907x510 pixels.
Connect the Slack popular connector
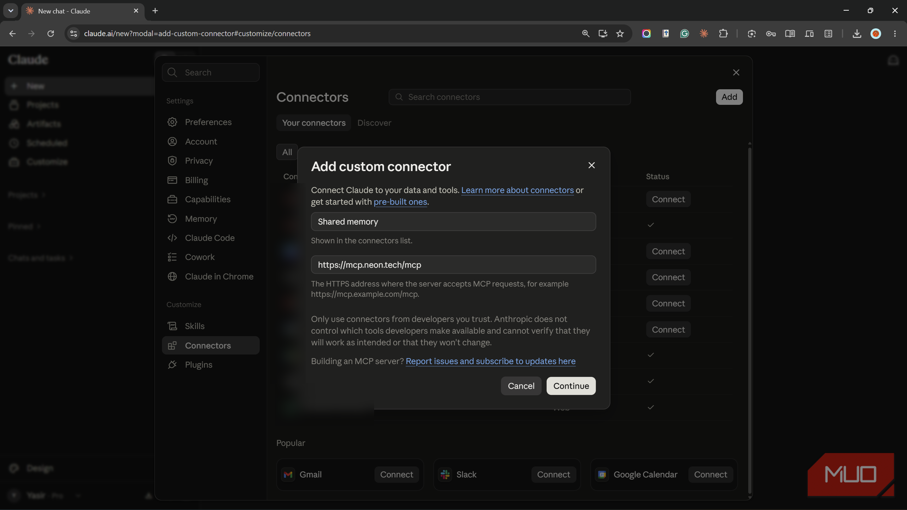553,475
